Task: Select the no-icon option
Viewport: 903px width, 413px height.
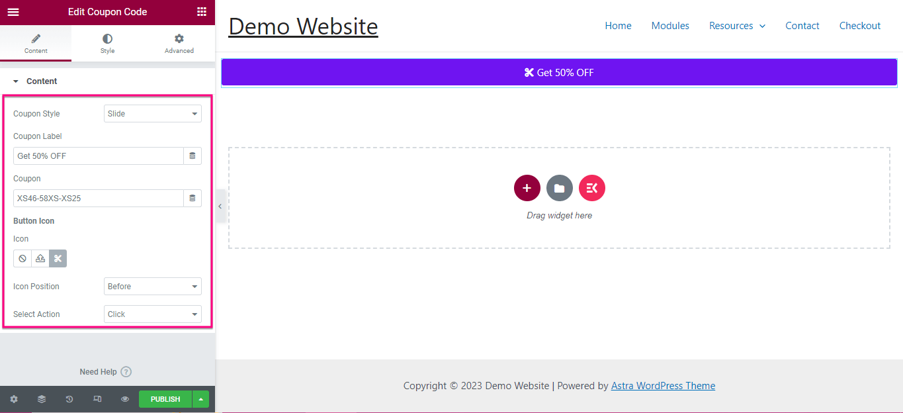Action: pos(22,259)
